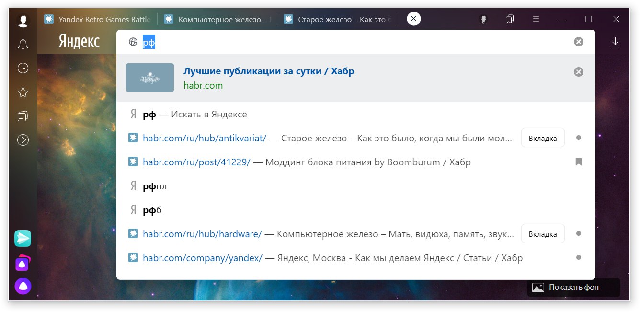
Task: Switch to Старое железо tab
Action: point(337,19)
